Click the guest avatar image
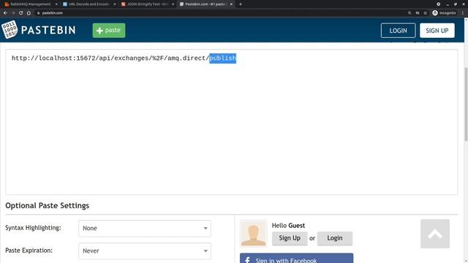468x263 pixels. (x=254, y=234)
